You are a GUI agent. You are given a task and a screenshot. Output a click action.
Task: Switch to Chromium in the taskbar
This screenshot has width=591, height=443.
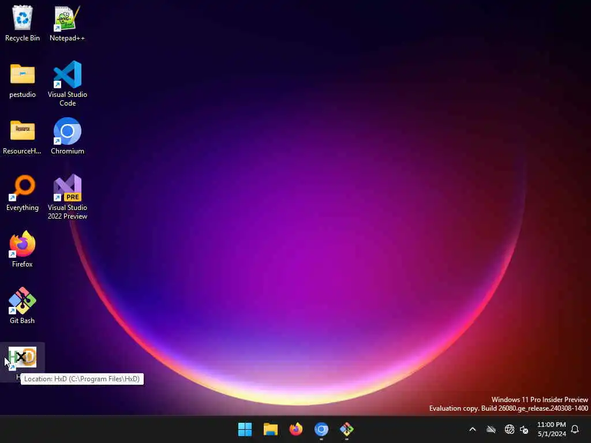click(321, 429)
